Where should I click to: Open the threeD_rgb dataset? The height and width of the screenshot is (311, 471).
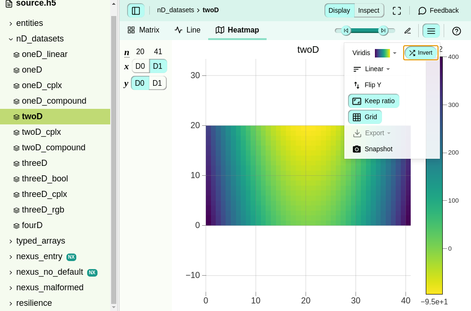pyautogui.click(x=43, y=210)
